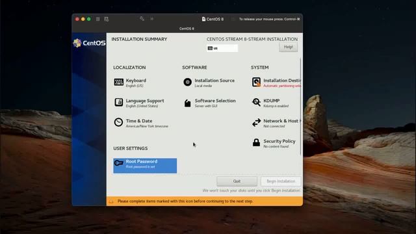The width and height of the screenshot is (416, 234).
Task: Click the CentOS 8 document icon in title bar
Action: click(203, 19)
